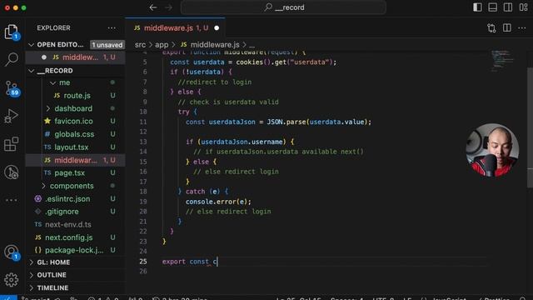533x300 pixels.
Task: Click the command center search box __record
Action: click(283, 7)
